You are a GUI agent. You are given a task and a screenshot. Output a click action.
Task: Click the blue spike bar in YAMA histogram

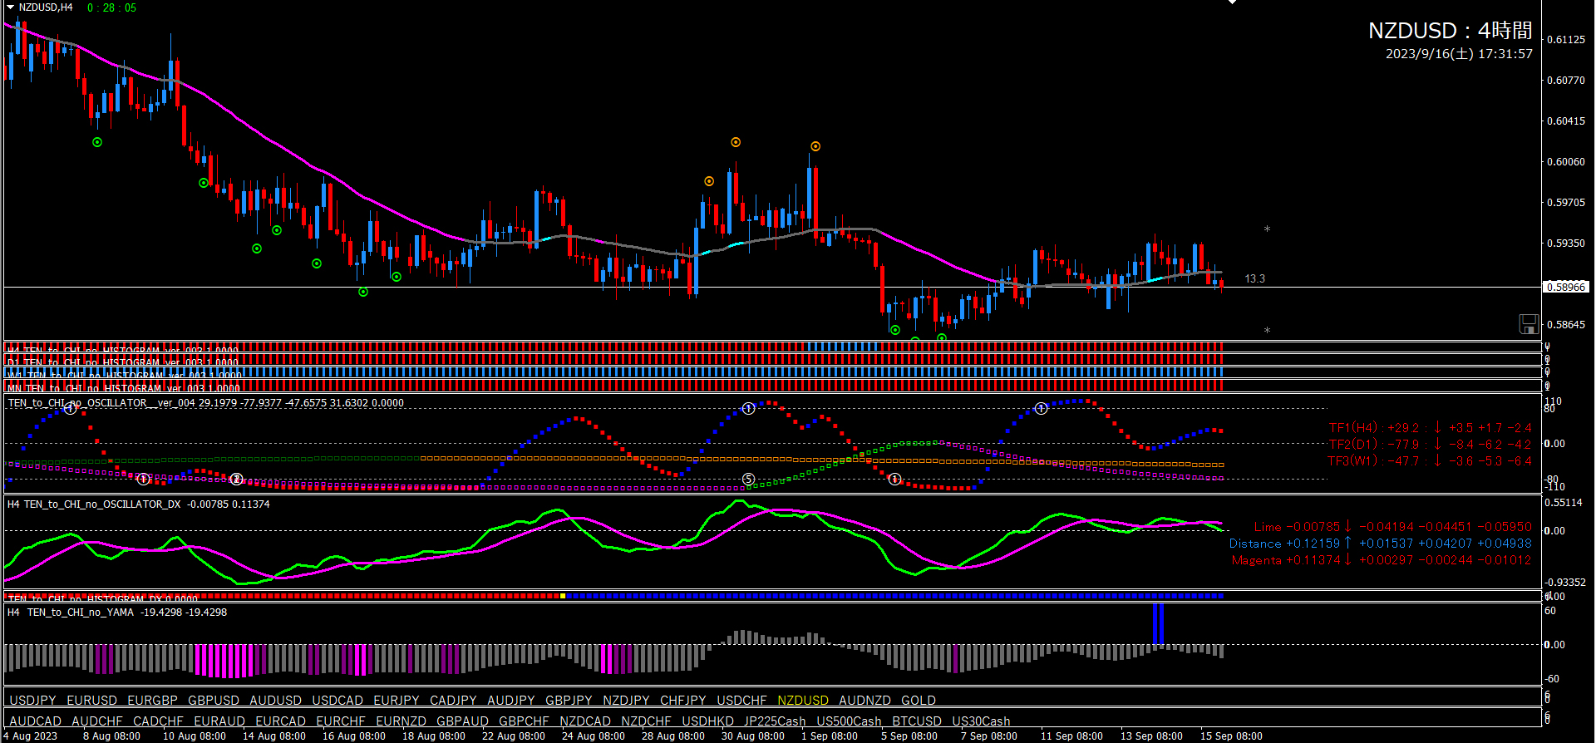pos(1158,624)
